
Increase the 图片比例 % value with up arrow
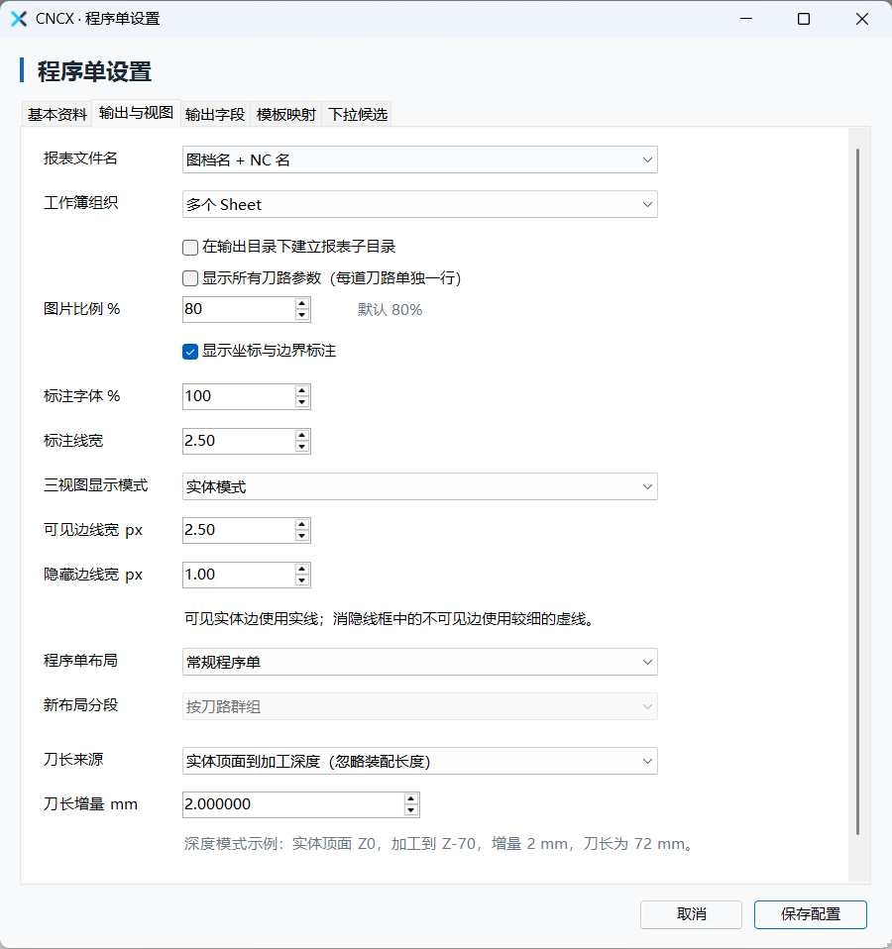click(x=301, y=303)
